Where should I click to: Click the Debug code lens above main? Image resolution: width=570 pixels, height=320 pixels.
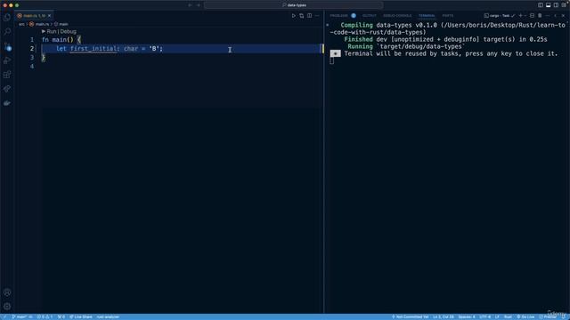[69, 32]
